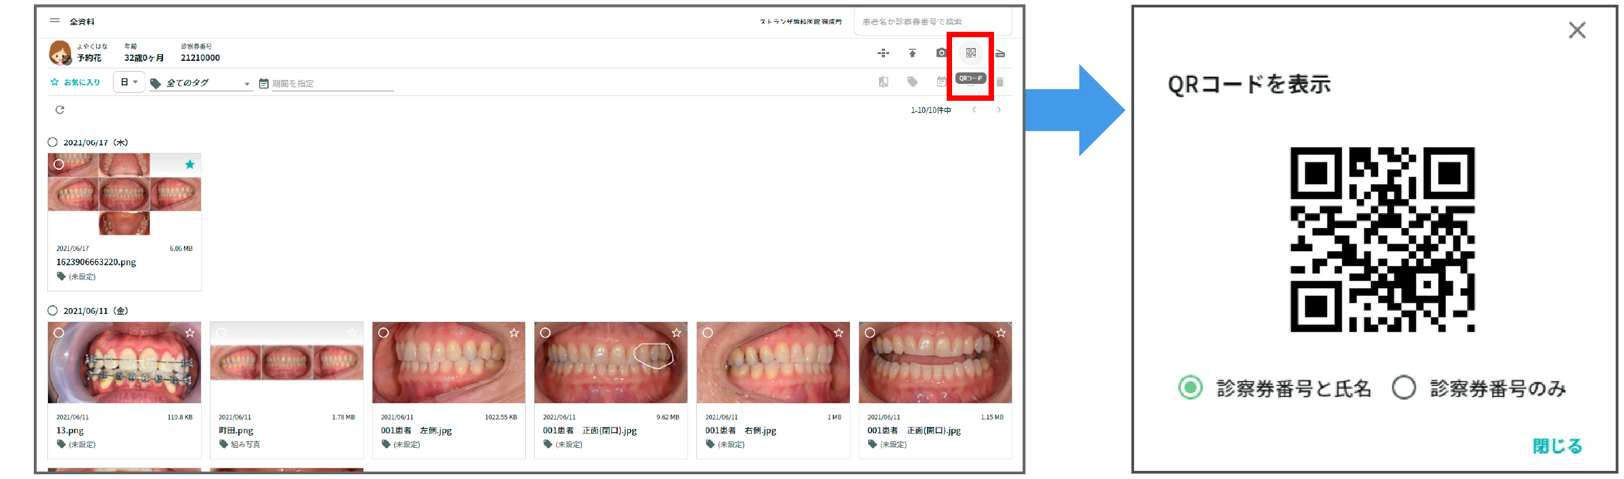Click the trash delete icon
The height and width of the screenshot is (479, 1624).
tap(1000, 82)
